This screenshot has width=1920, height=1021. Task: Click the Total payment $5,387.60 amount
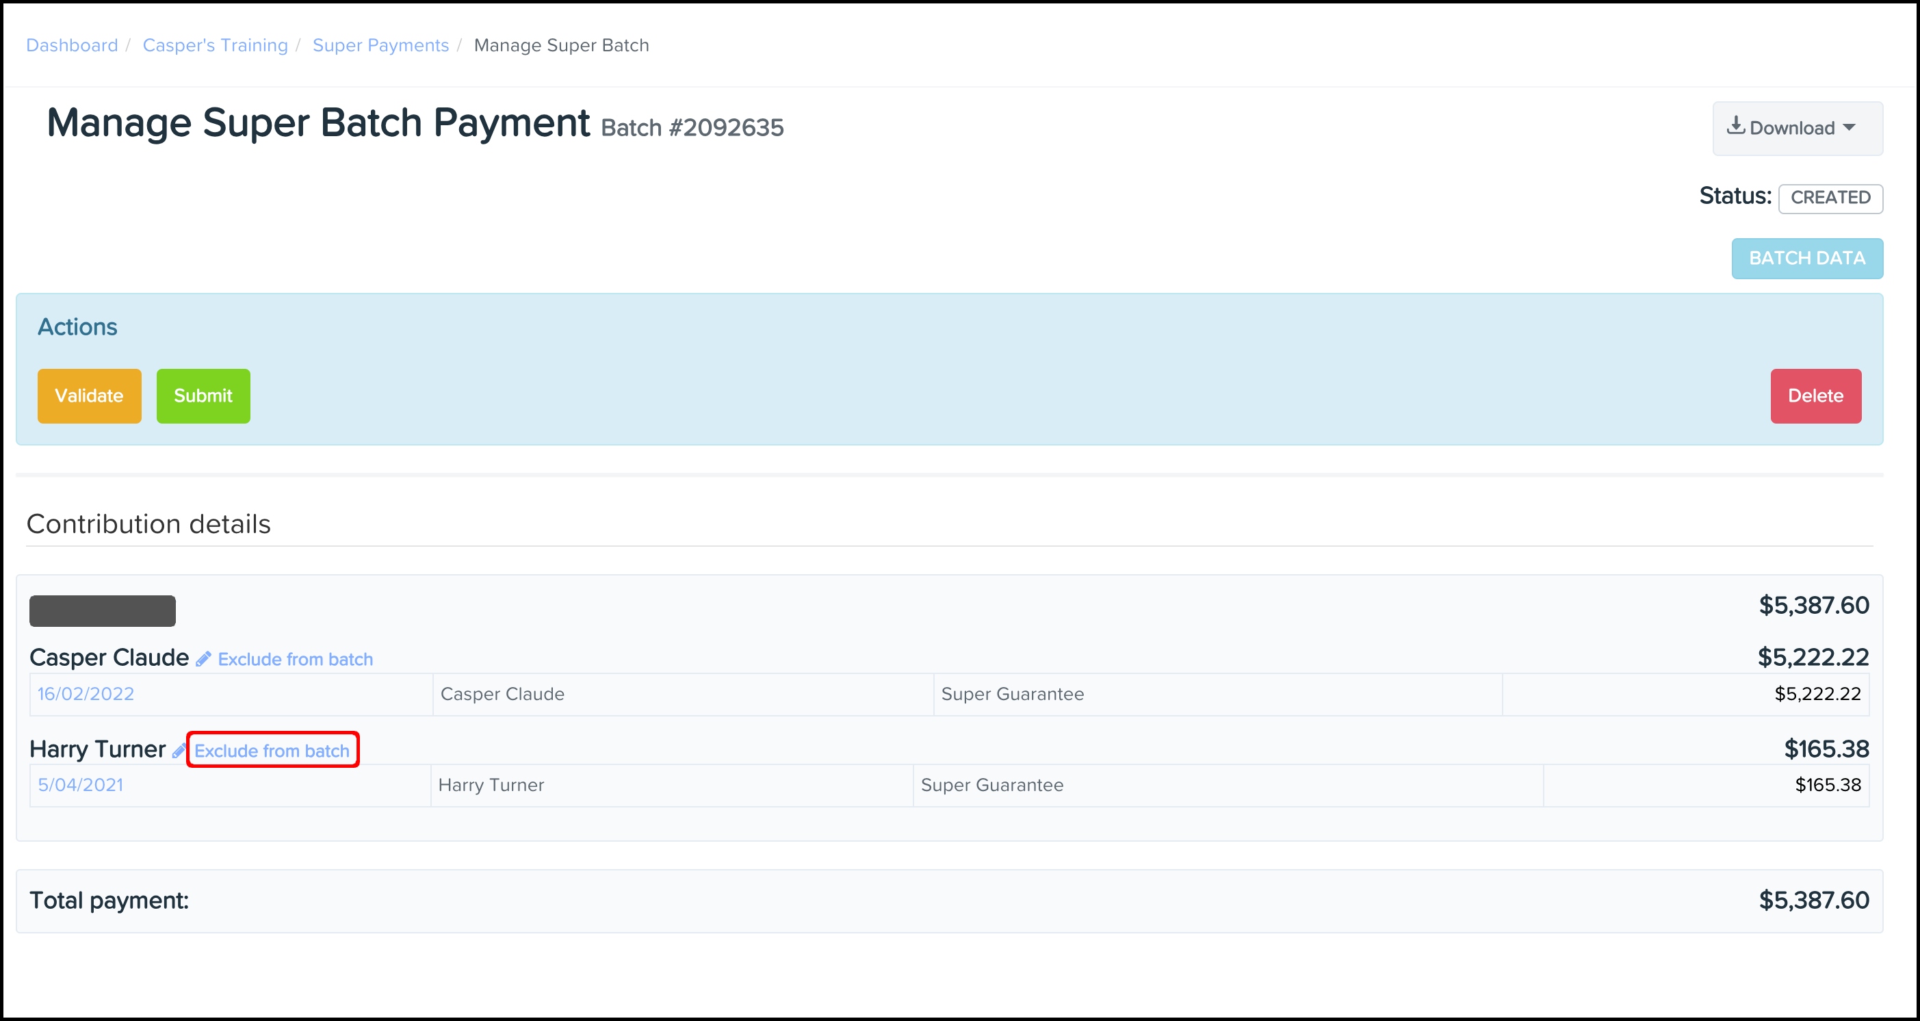coord(1813,901)
